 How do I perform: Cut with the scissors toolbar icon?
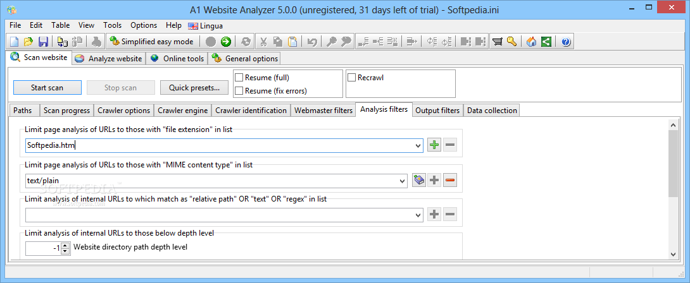pos(263,42)
